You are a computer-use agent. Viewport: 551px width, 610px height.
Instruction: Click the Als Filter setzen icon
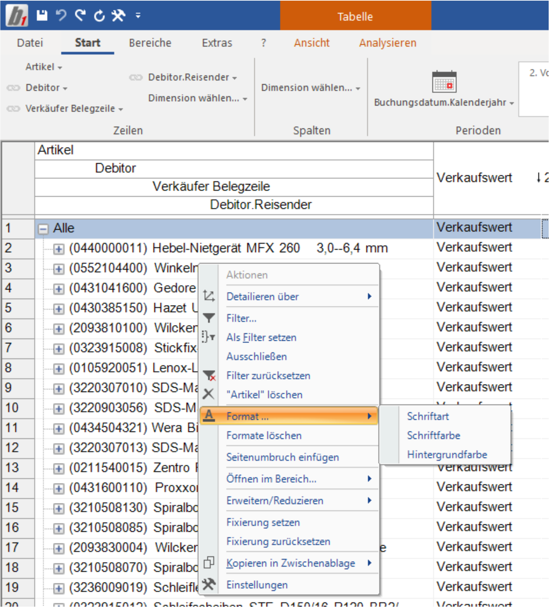pos(209,338)
